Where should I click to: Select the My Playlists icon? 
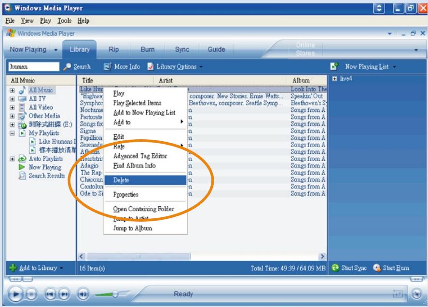tap(22, 133)
